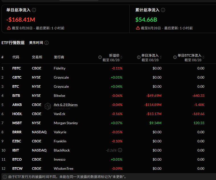216x180 pixels.
Task: Click issuer name Franklin
Action: (x=60, y=141)
